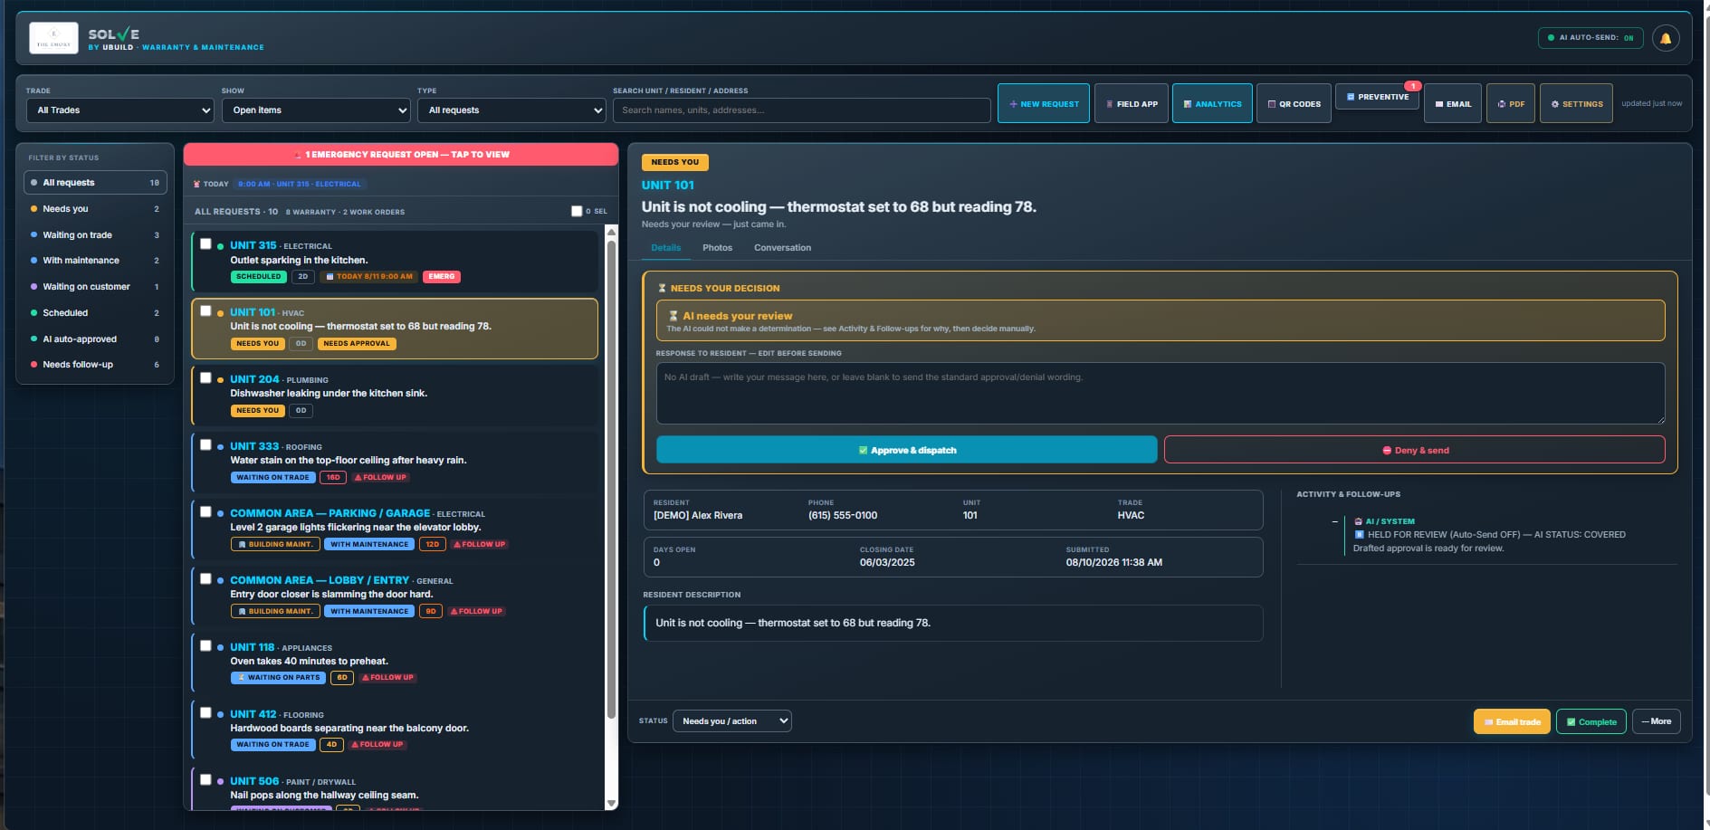
Task: Click Waiting on Parts badge on Unit 118
Action: click(x=279, y=678)
